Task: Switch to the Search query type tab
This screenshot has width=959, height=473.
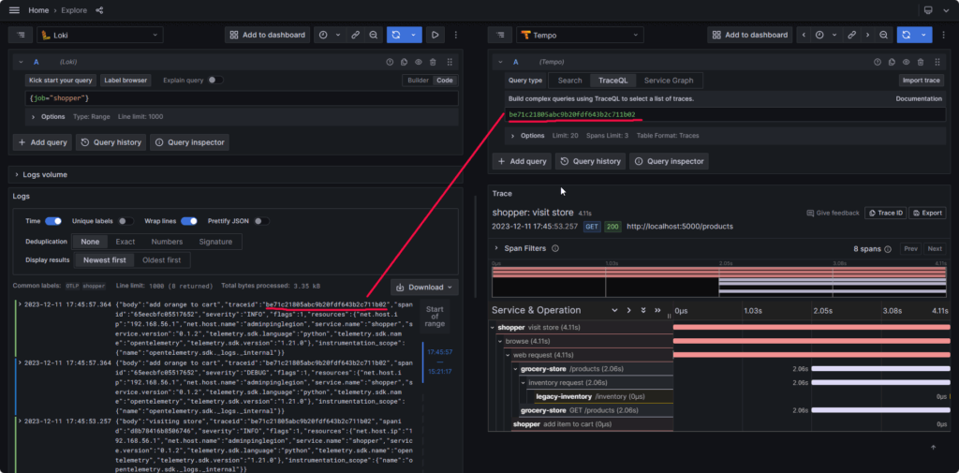Action: tap(569, 81)
